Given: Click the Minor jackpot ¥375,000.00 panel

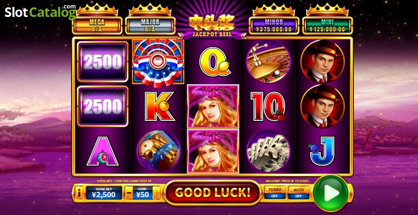Looking at the screenshot, I should [274, 25].
